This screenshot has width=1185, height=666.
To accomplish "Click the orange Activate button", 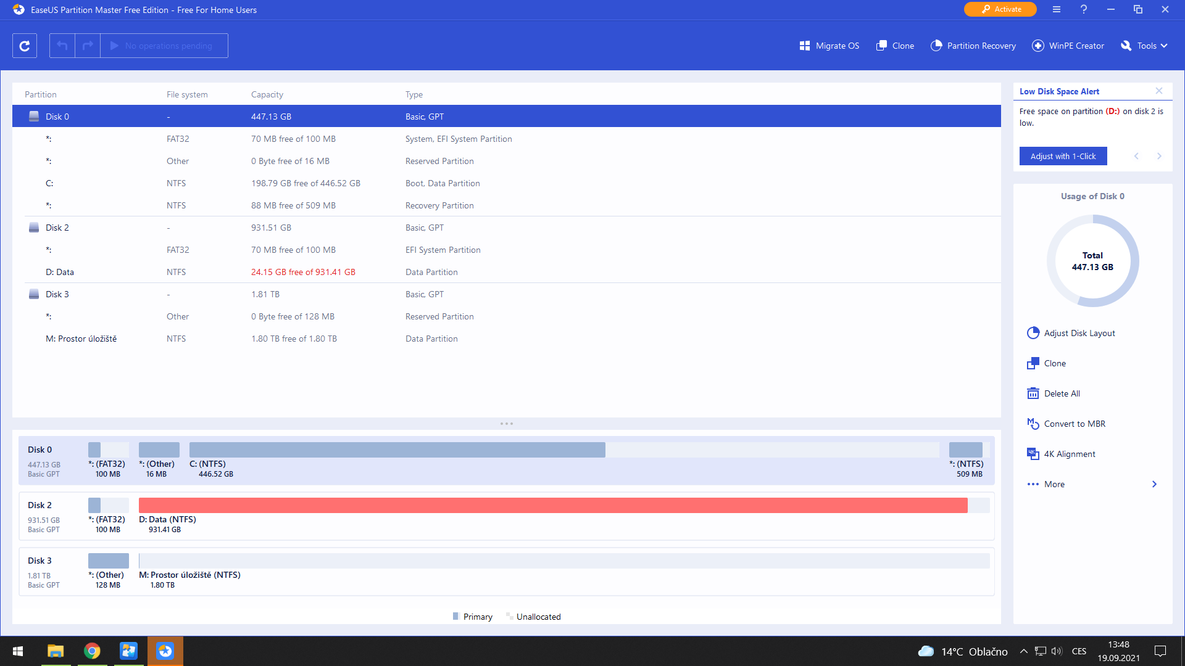I will [1000, 9].
